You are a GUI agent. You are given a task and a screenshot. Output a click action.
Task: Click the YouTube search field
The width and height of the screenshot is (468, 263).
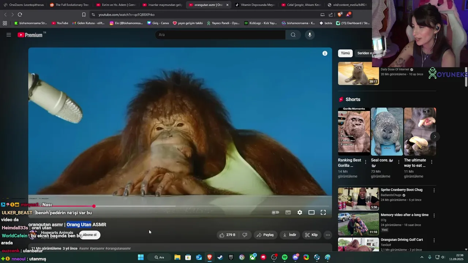point(220,35)
